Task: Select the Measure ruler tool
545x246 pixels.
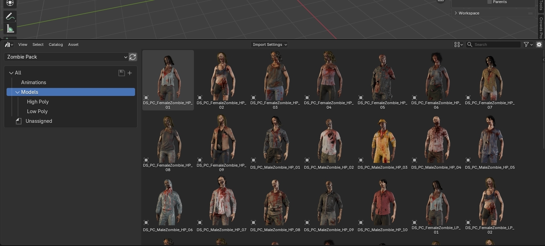Action: 10,29
